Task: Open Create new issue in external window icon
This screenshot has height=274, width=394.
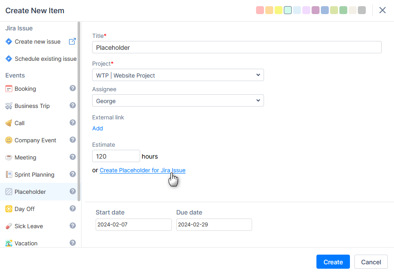Action: [x=72, y=41]
